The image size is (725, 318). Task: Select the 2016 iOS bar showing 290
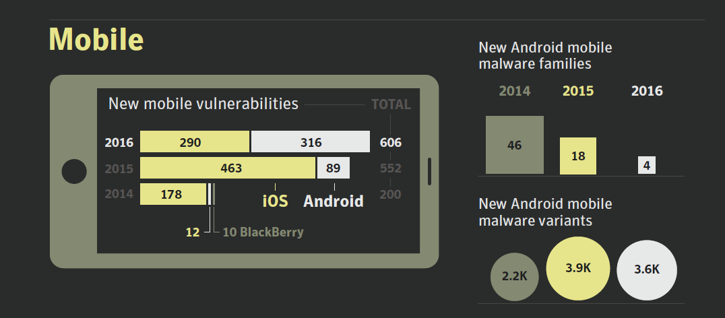195,141
